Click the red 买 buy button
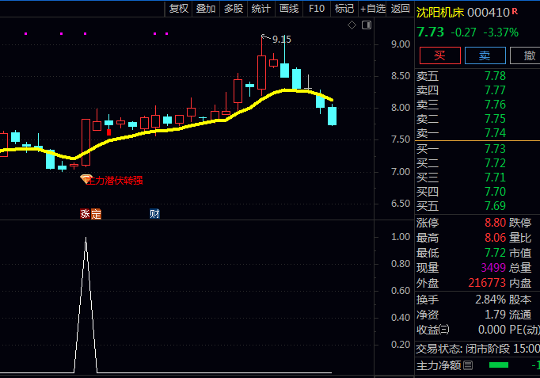Screen dimensions: 540x378 439,55
